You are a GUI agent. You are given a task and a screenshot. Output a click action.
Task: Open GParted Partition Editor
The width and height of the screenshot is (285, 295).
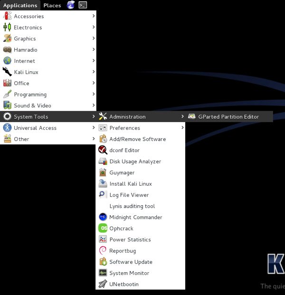[x=229, y=117]
